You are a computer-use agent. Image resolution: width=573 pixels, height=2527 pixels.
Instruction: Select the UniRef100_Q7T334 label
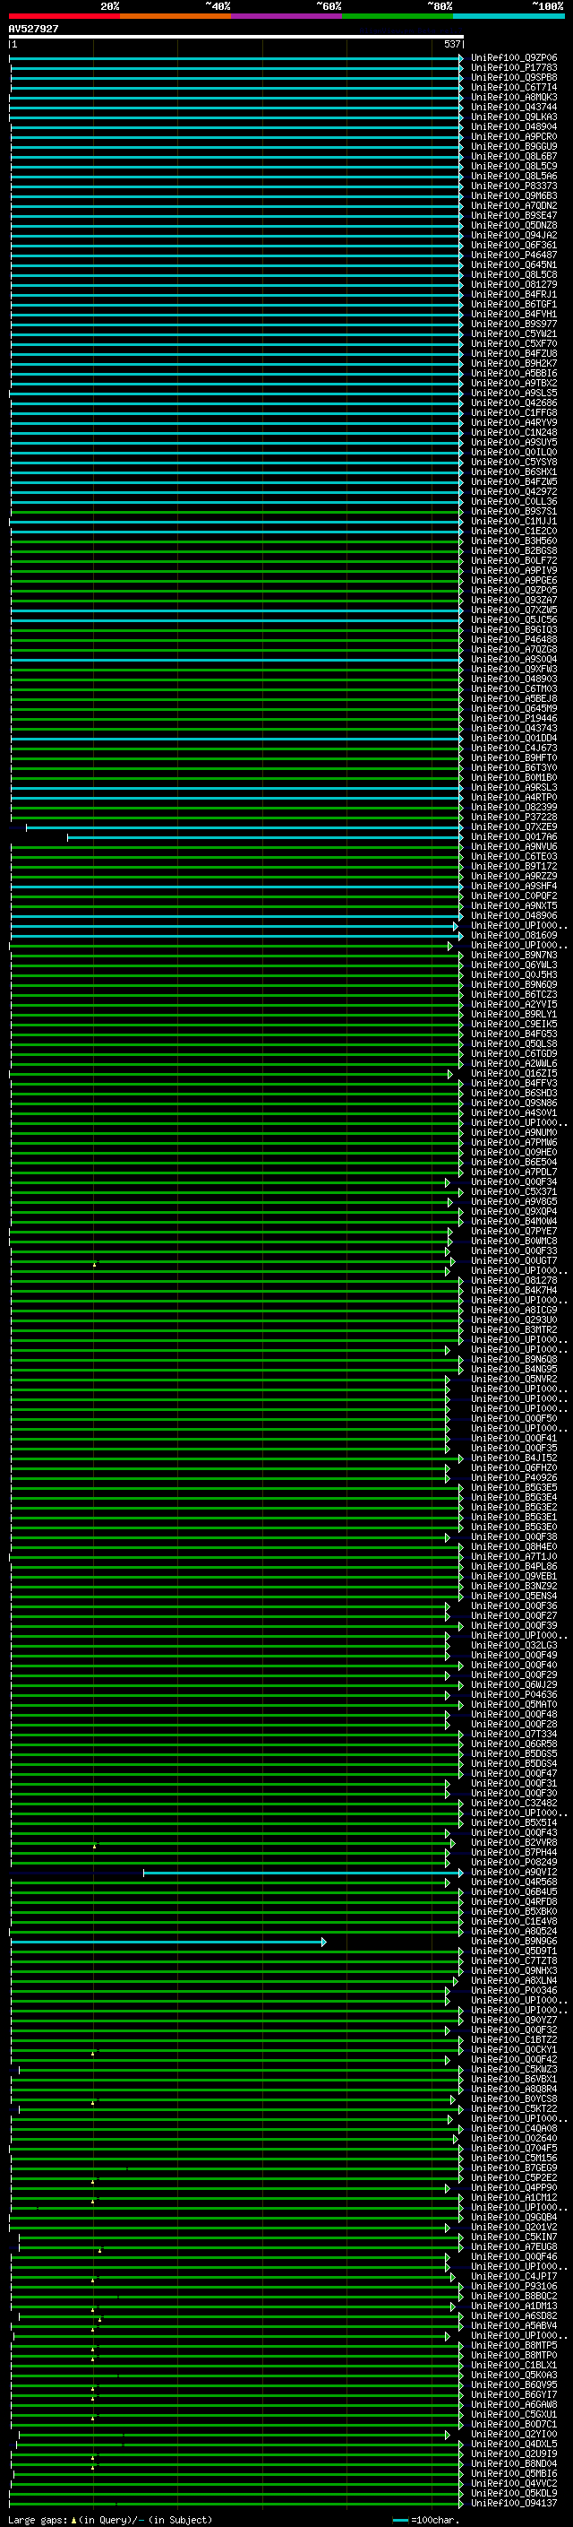(x=514, y=1735)
